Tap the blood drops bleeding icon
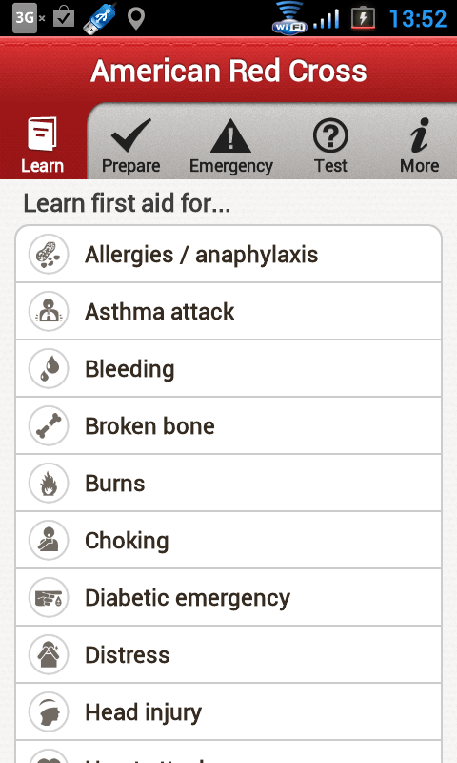The width and height of the screenshot is (457, 763). 49,368
